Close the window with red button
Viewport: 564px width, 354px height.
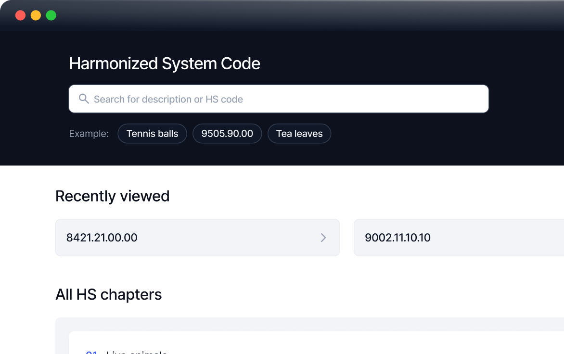21,15
